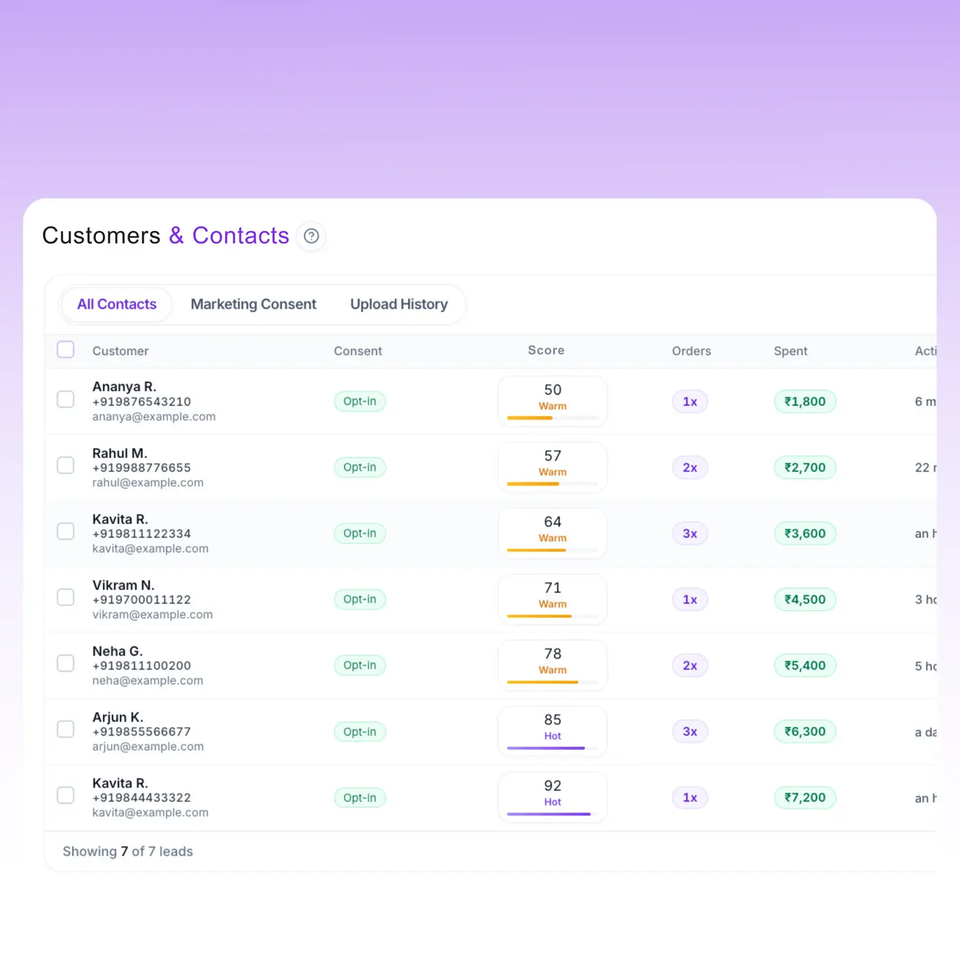
Task: Click the email rahul@example.com
Action: point(148,483)
